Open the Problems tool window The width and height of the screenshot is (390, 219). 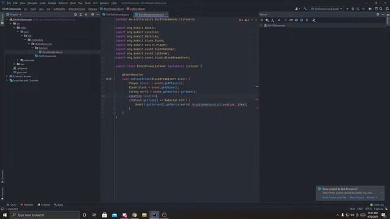click(x=27, y=205)
